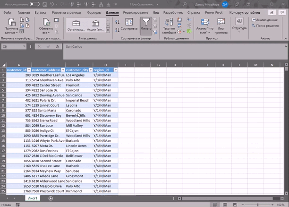Select the Акции data type
Screen dimensions: 289x207
tap(96, 26)
